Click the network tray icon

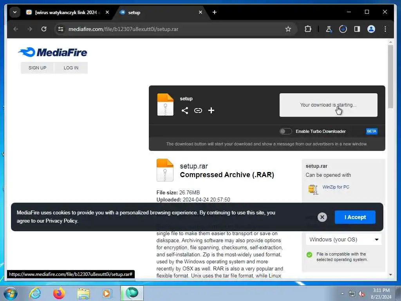click(352, 294)
